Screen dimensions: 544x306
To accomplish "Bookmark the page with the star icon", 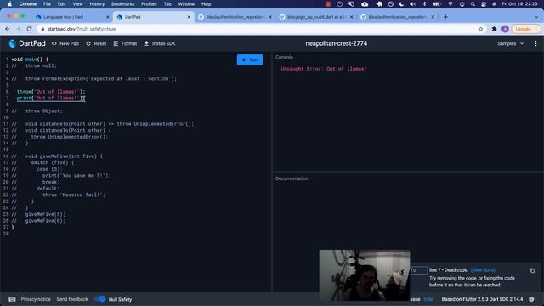I will [x=480, y=29].
